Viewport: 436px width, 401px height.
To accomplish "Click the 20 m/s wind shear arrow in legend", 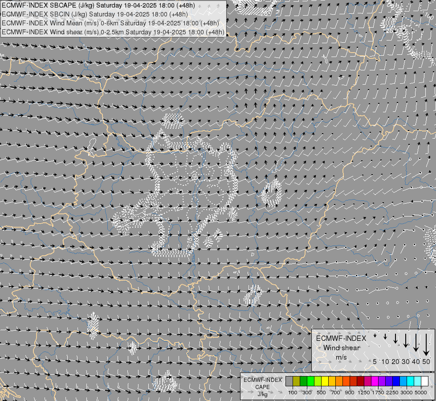I will coord(395,338).
